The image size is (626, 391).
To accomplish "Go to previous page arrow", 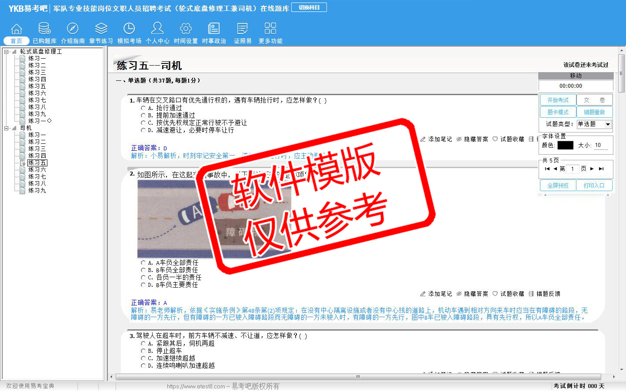I will coord(555,169).
